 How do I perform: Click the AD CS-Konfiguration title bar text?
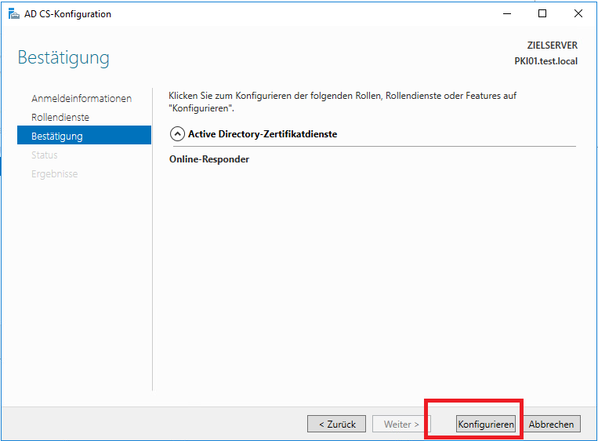(68, 14)
